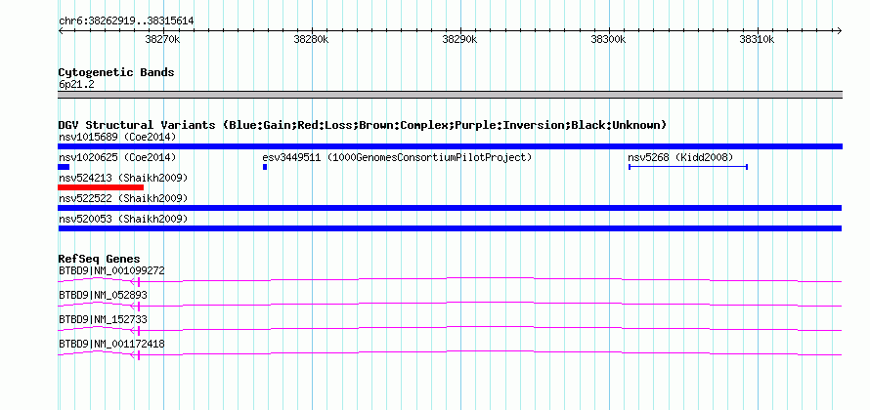This screenshot has height=410, width=870.
Task: Click the exon arrow on BTBD9|NM_152733
Action: coord(135,330)
